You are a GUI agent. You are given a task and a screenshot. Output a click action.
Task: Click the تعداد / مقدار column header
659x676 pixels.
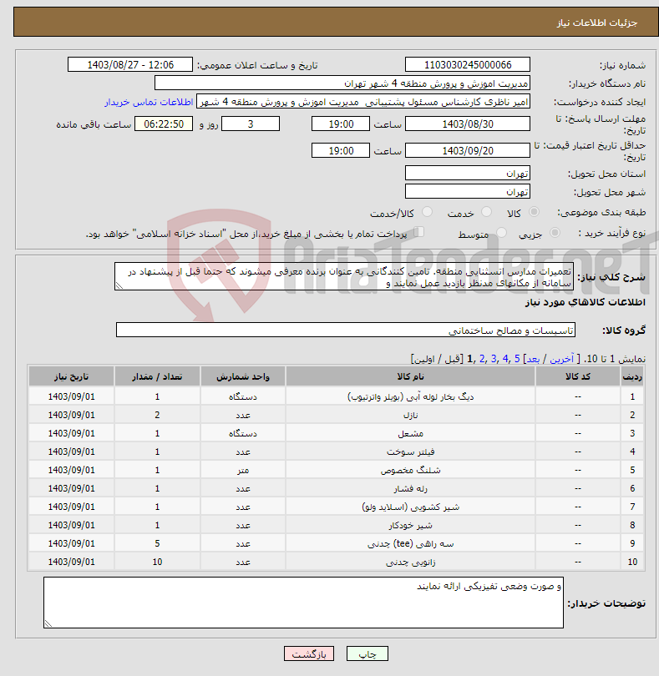[x=157, y=376]
